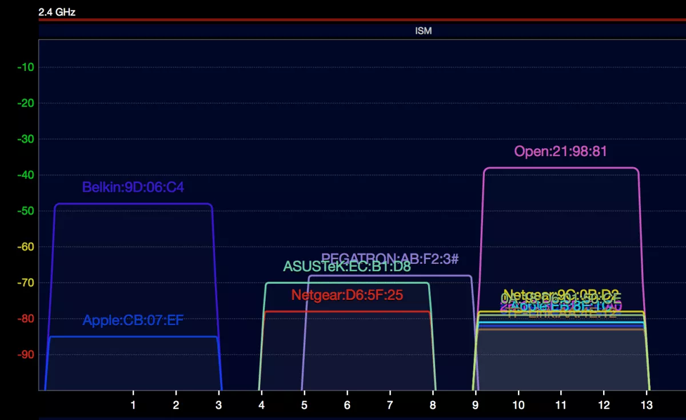Screen dimensions: 686x420
Task: Click channel 2 on the axis
Action: tap(176, 405)
